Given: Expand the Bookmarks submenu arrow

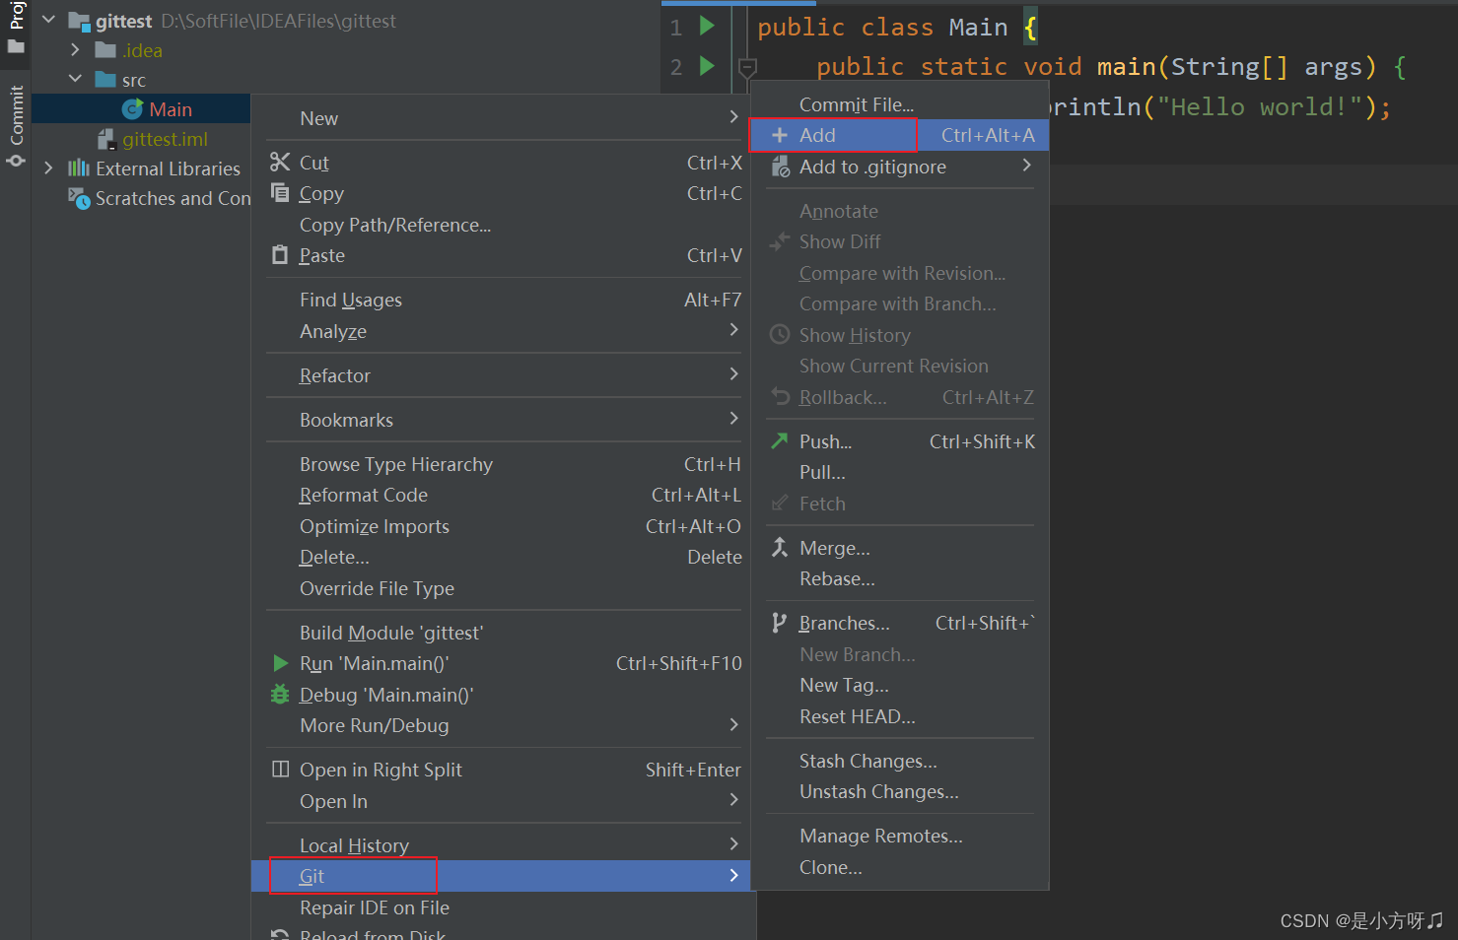Looking at the screenshot, I should 733,419.
